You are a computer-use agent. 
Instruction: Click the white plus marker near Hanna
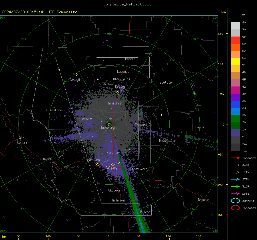point(161,115)
